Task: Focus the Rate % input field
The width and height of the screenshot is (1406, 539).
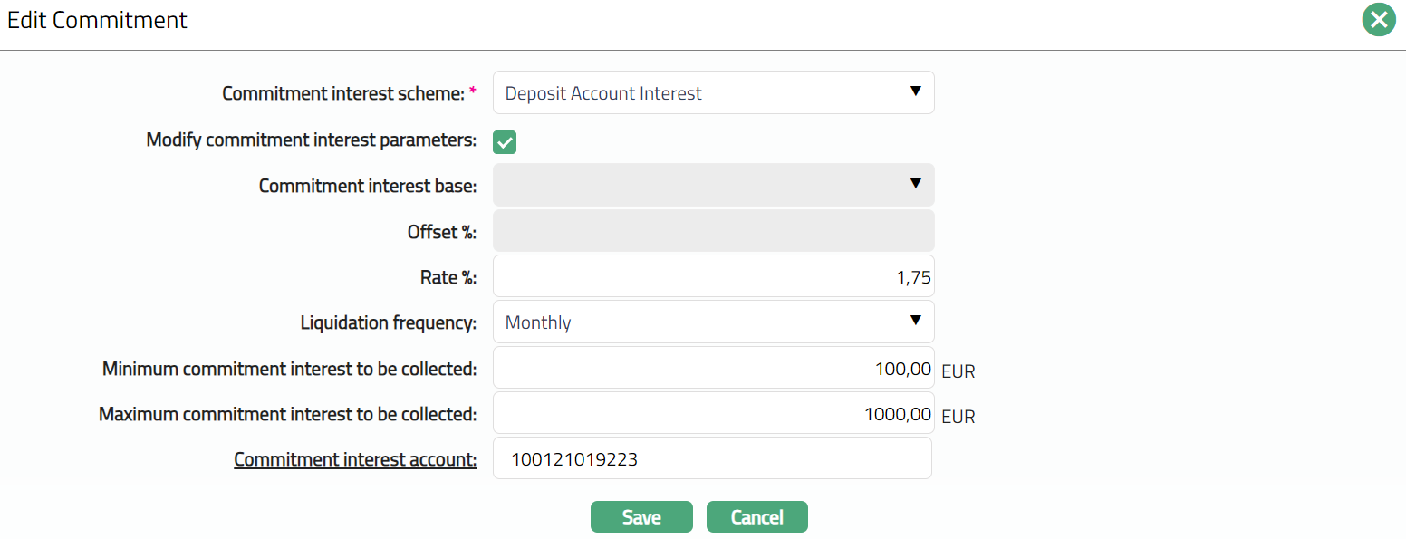Action: (713, 277)
